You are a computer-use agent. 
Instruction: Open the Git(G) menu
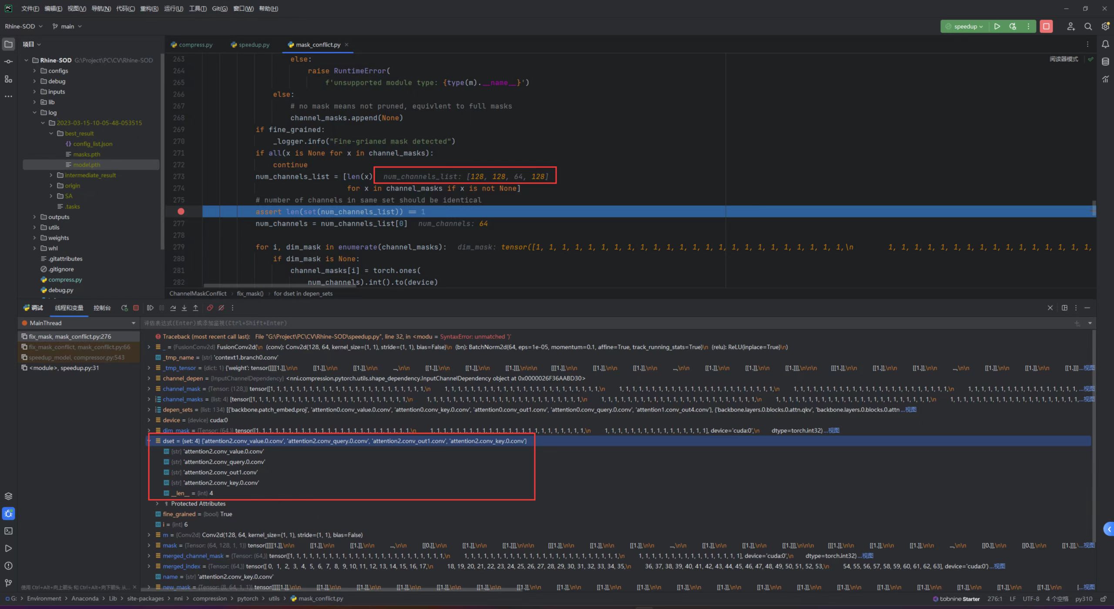pos(219,8)
